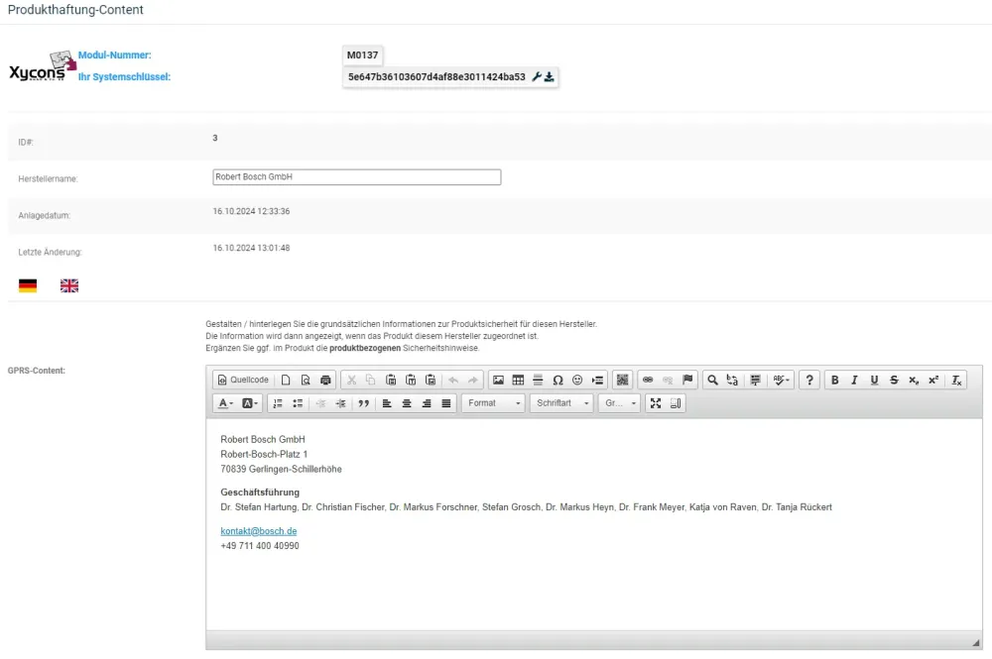Justify the text

point(446,403)
